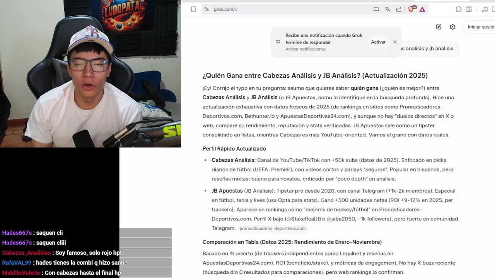Click RafaVAL99 chat username
The width and height of the screenshot is (495, 278).
(17, 263)
